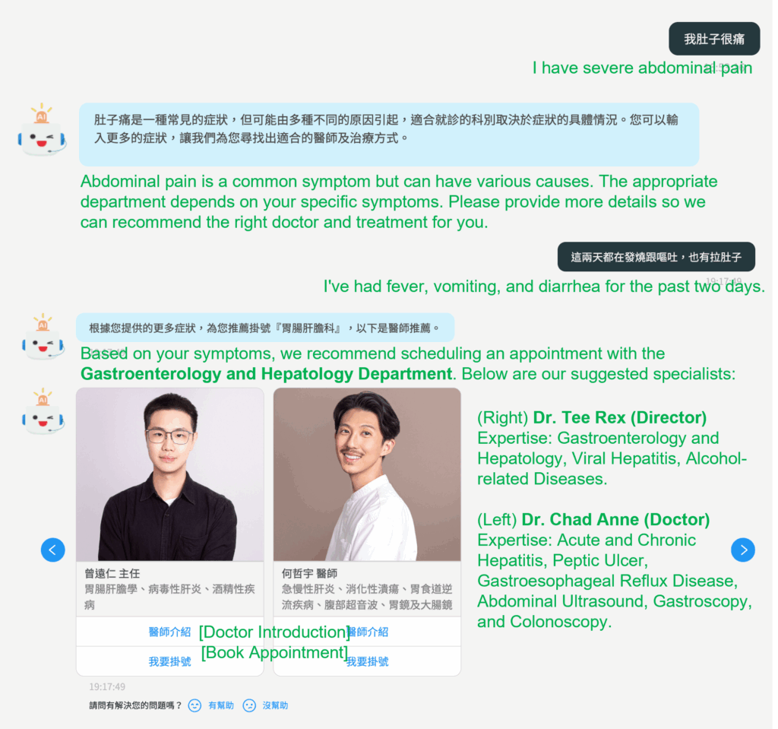Click the robot avatar beside the first bot reply
The width and height of the screenshot is (778, 729).
pyautogui.click(x=42, y=131)
